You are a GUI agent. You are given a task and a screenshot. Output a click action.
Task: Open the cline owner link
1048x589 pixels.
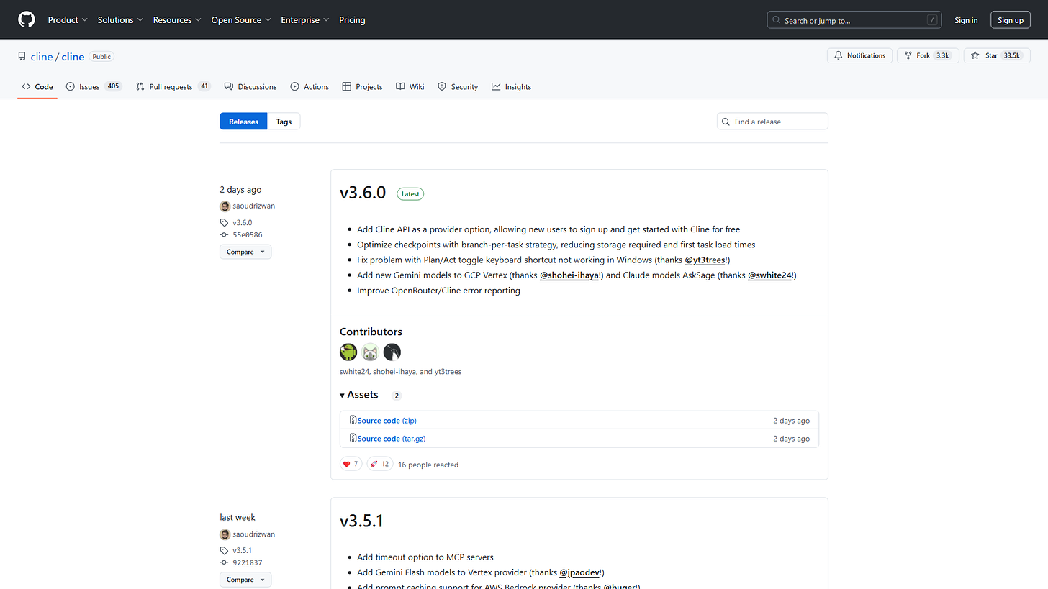coord(41,57)
